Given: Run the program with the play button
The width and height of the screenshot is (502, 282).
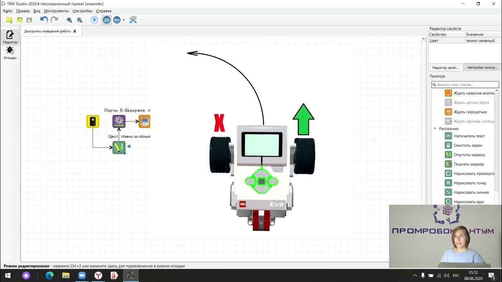Looking at the screenshot, I should pos(95,20).
